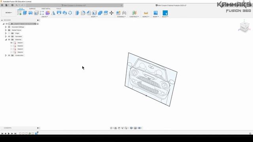Expand Named Views node
This screenshot has height=142, width=253.
[6, 30]
